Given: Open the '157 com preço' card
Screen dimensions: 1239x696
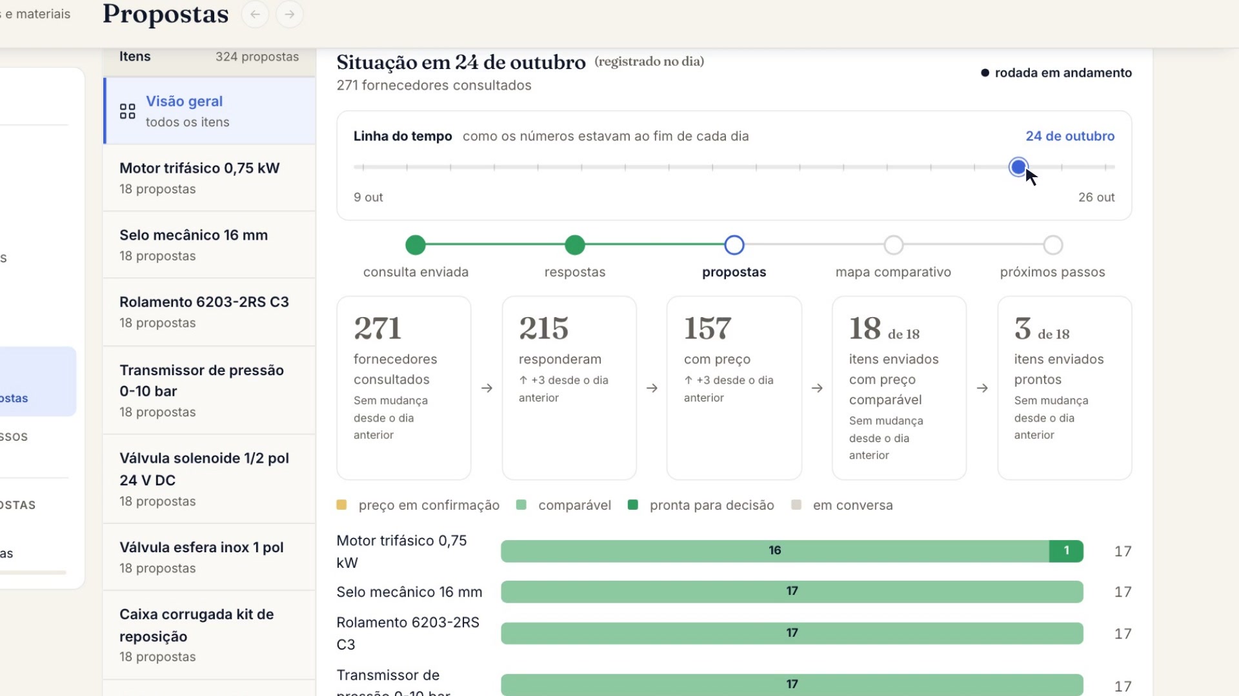Looking at the screenshot, I should coord(734,388).
